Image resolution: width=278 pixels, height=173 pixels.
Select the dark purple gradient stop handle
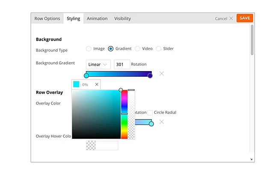(x=150, y=76)
